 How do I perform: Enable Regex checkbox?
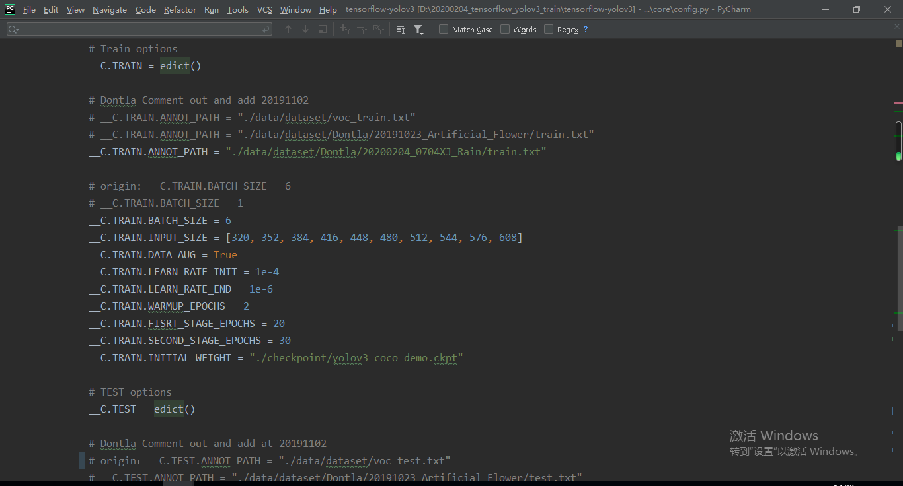[x=549, y=30]
